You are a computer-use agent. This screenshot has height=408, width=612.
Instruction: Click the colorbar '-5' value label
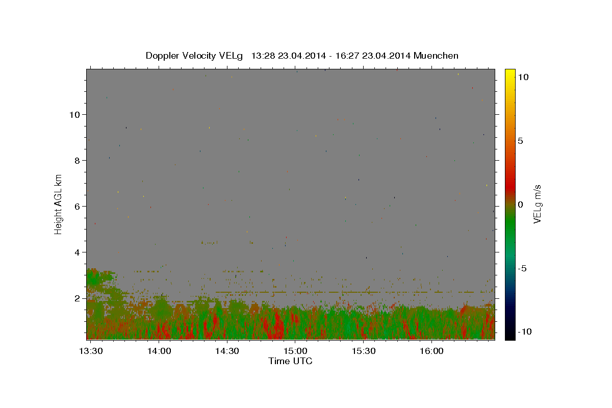(522, 268)
